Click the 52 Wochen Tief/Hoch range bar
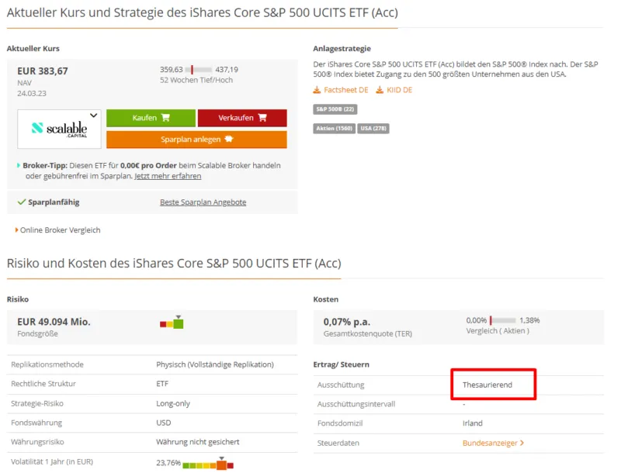Viewport: 621px width, 473px height. click(x=199, y=70)
